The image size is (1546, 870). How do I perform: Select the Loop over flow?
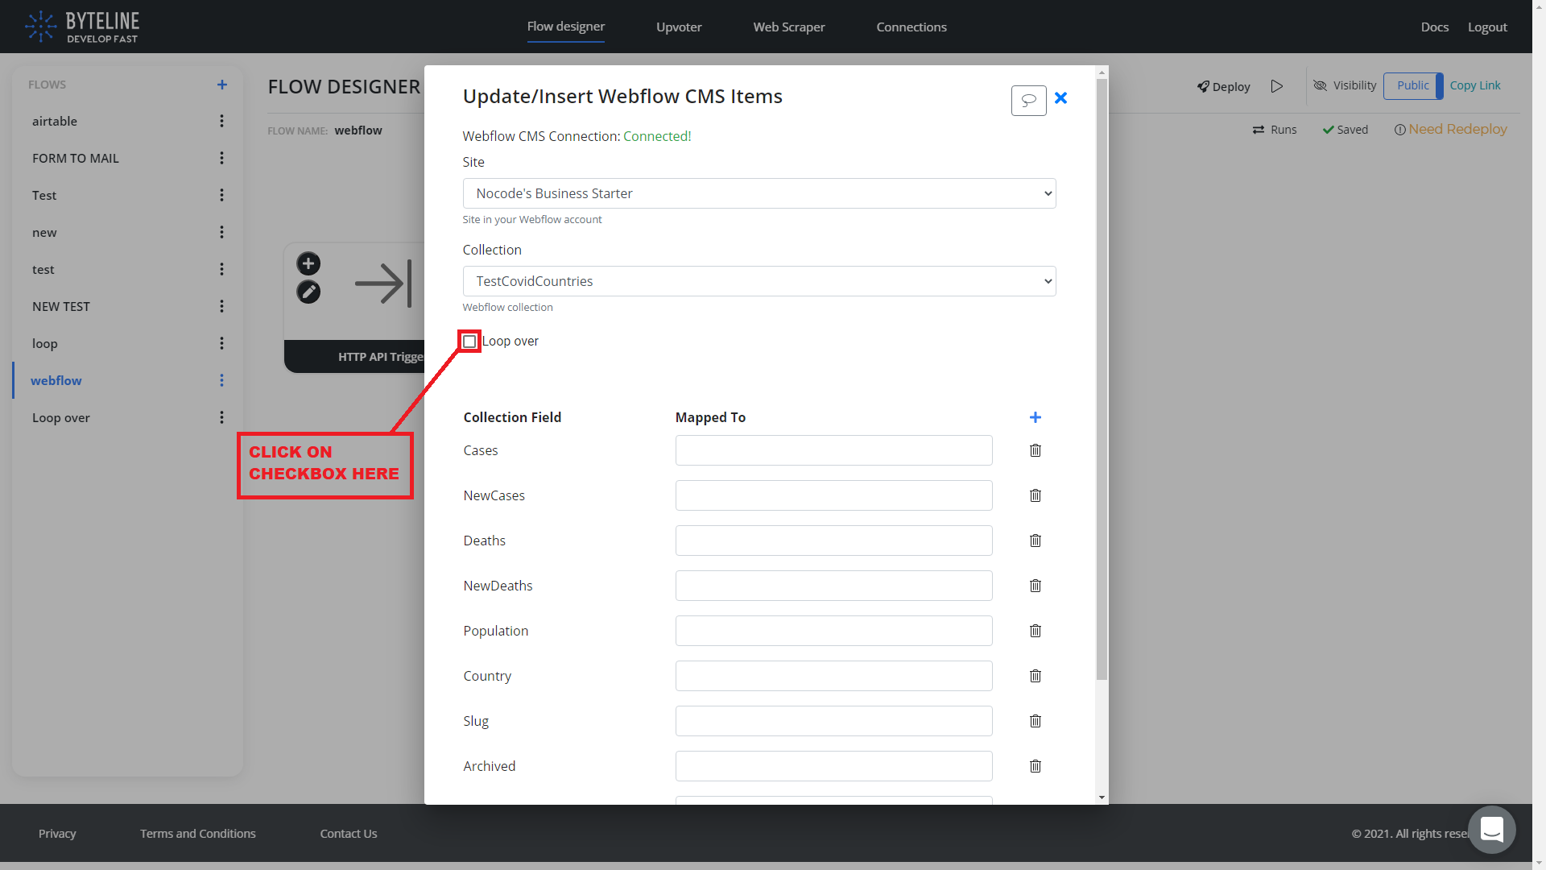[61, 417]
